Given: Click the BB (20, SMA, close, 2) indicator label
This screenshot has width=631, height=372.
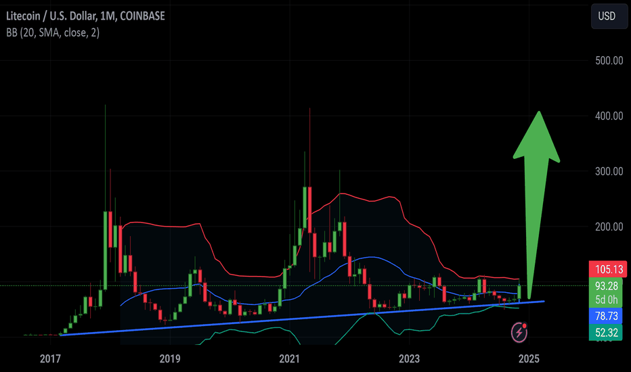Looking at the screenshot, I should click(53, 32).
